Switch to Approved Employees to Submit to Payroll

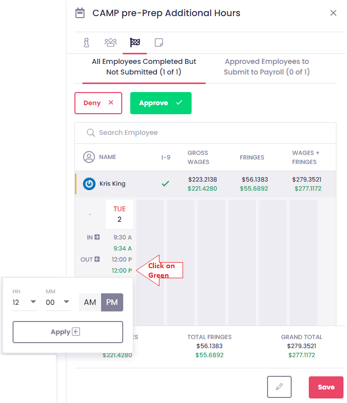pyautogui.click(x=267, y=67)
